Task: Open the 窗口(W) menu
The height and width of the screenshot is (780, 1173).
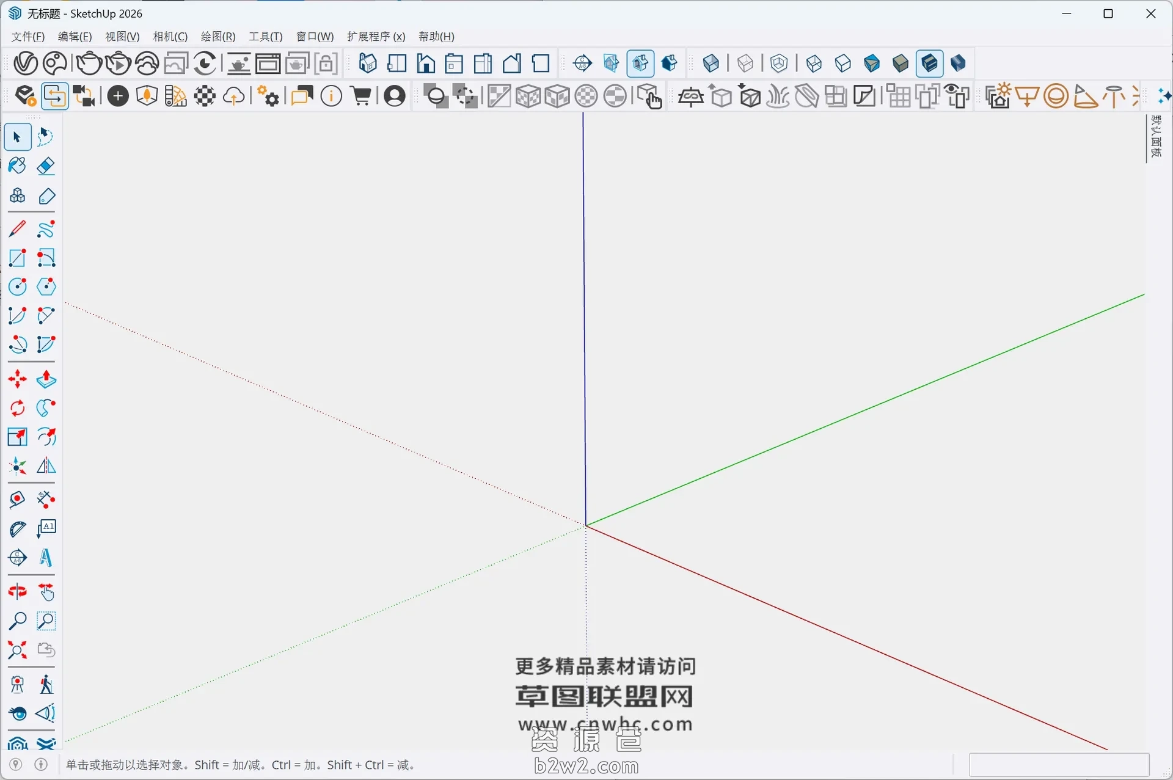Action: pos(314,37)
